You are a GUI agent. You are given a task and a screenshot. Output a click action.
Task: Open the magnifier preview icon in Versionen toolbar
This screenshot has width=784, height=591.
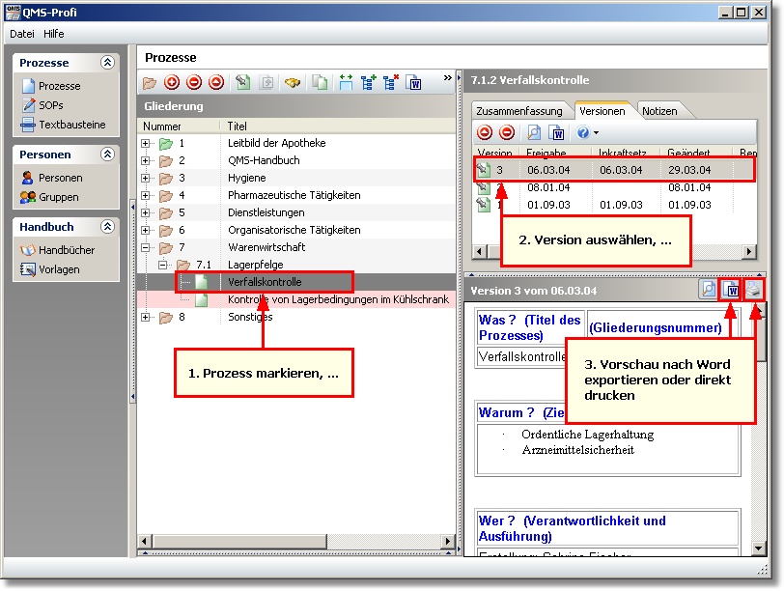[534, 132]
